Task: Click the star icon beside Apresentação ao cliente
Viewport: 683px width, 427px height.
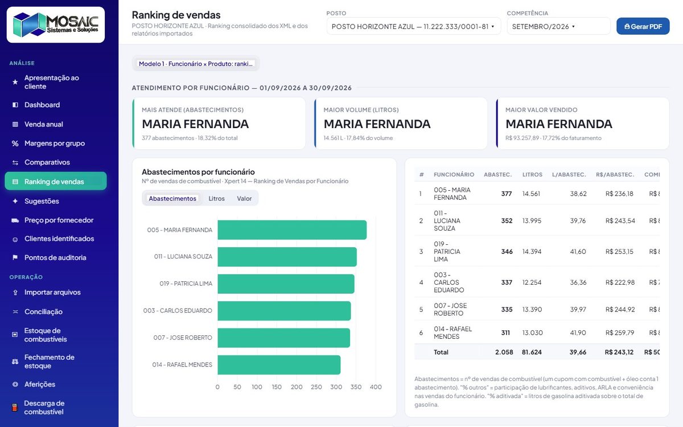Action: [x=15, y=82]
